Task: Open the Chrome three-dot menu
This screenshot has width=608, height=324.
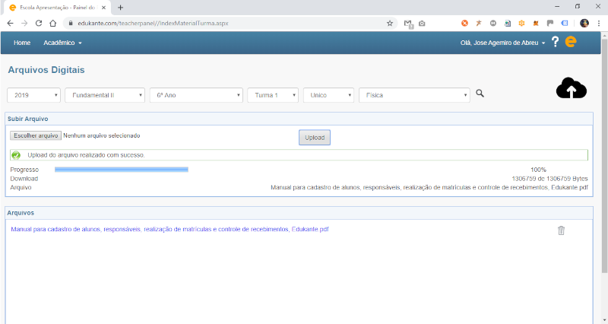Action: [x=599, y=24]
